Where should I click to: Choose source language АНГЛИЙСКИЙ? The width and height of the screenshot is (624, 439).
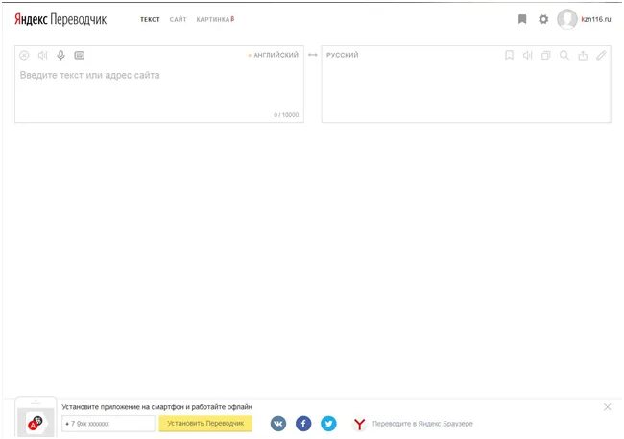(x=276, y=55)
